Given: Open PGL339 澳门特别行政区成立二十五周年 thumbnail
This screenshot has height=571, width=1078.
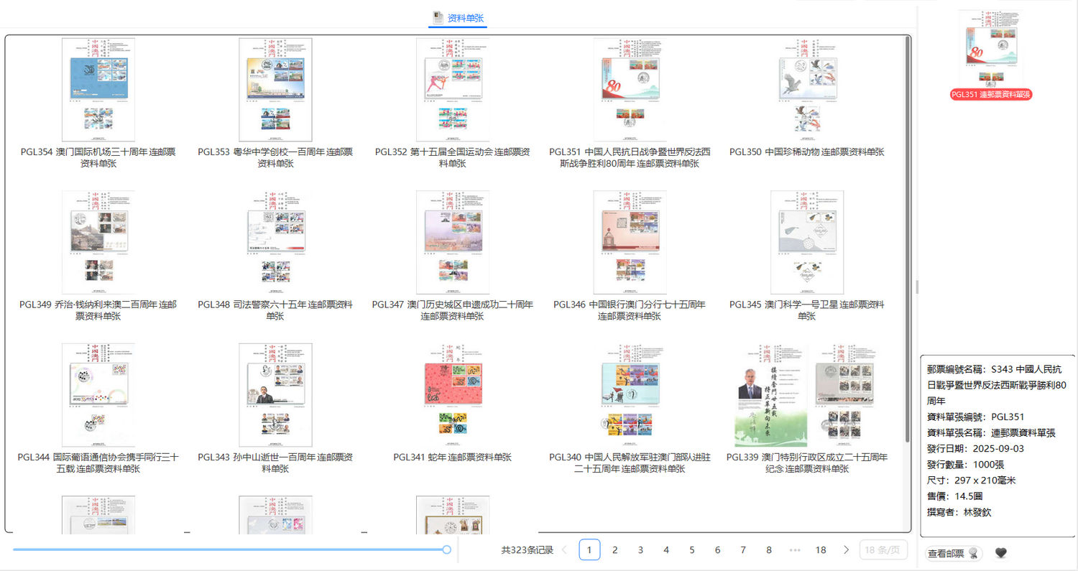Looking at the screenshot, I should click(806, 395).
